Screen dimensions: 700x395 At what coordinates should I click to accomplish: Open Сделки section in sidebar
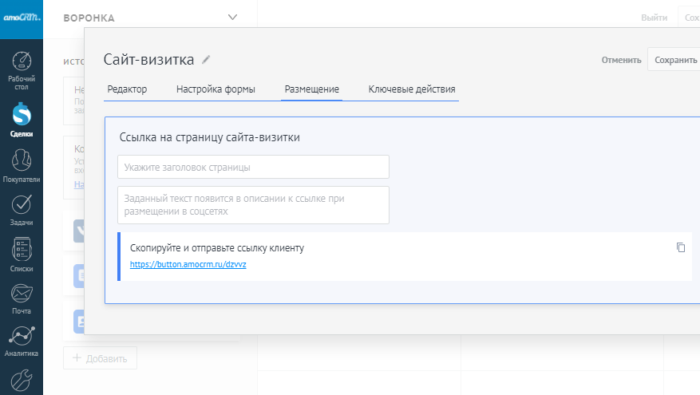pos(22,120)
